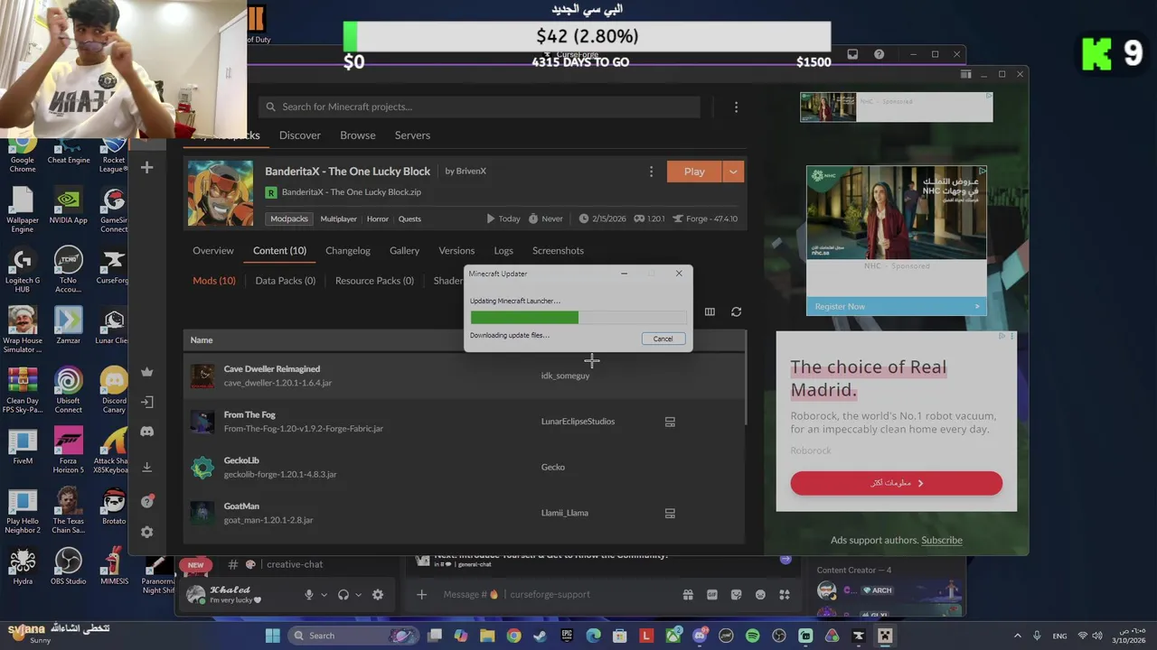
Task: Switch mods list layout view icon
Action: [x=710, y=311]
